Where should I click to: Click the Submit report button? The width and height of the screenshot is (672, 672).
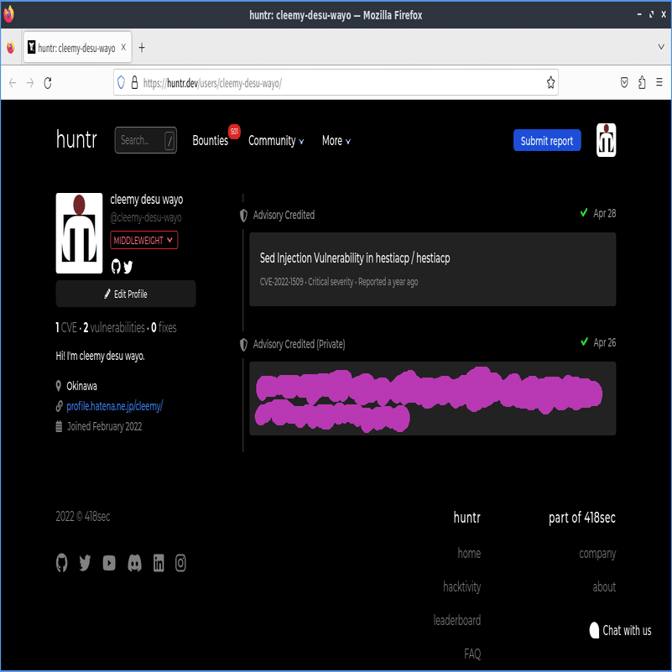547,140
